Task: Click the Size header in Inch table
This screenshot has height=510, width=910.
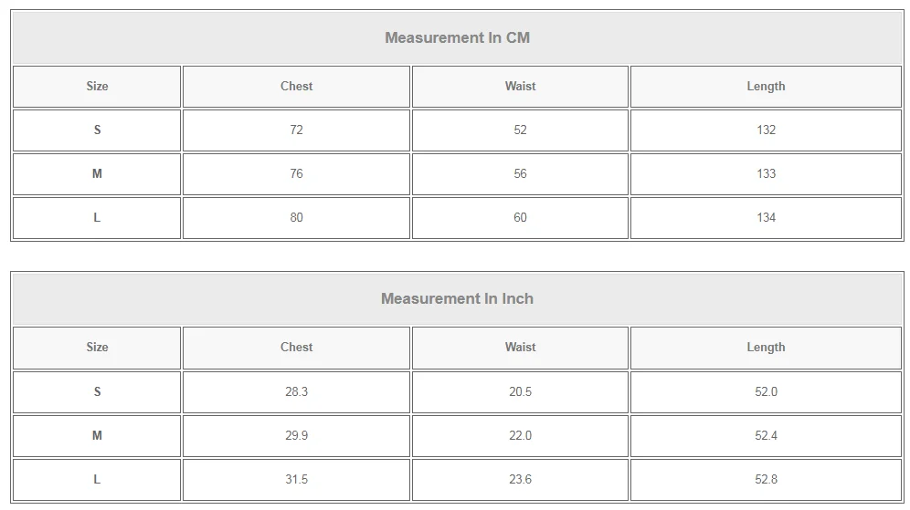Action: (x=97, y=347)
